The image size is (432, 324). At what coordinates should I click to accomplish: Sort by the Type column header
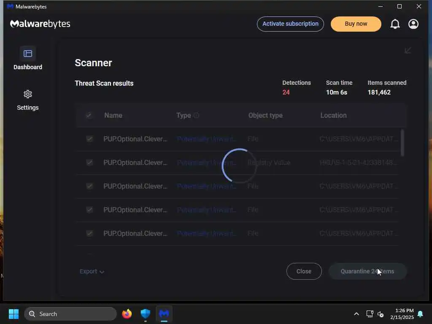click(184, 116)
